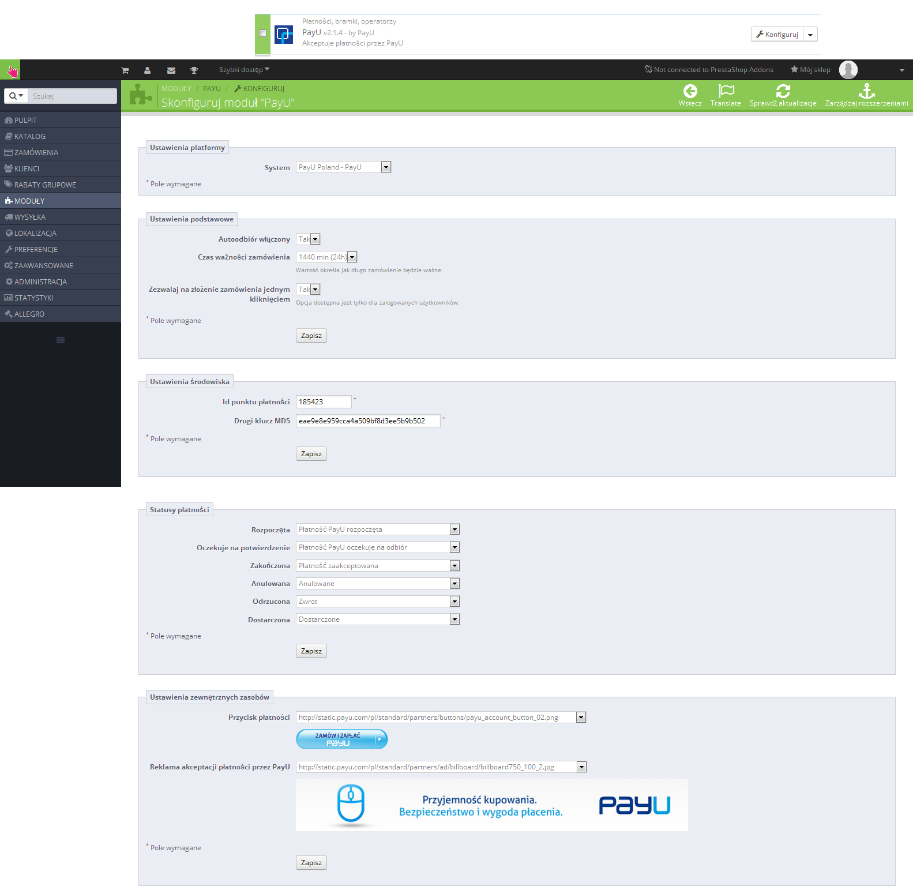The width and height of the screenshot is (913, 894).
Task: Click the KONFIGURUJ breadcrumb link
Action: tap(260, 89)
